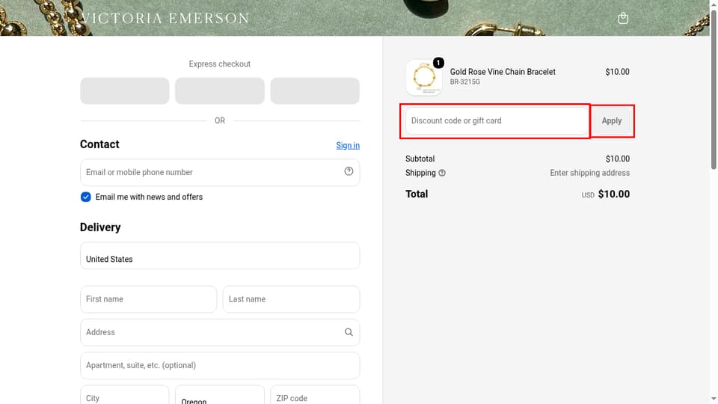Click the third express checkout button
The height and width of the screenshot is (404, 718).
tap(315, 91)
